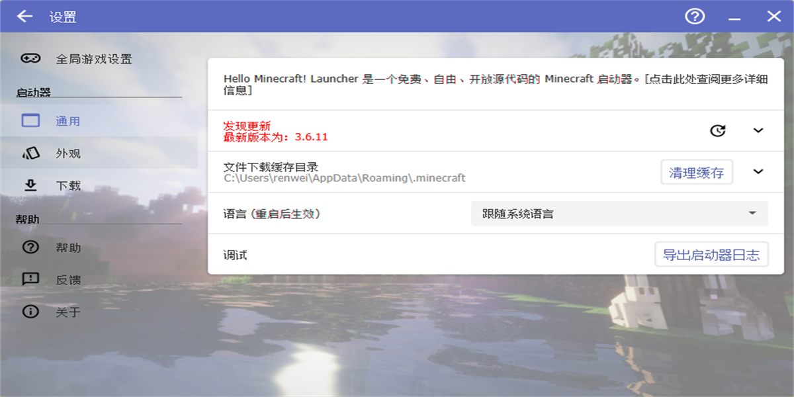Open the 关于 info icon
This screenshot has width=794, height=397.
pos(30,312)
